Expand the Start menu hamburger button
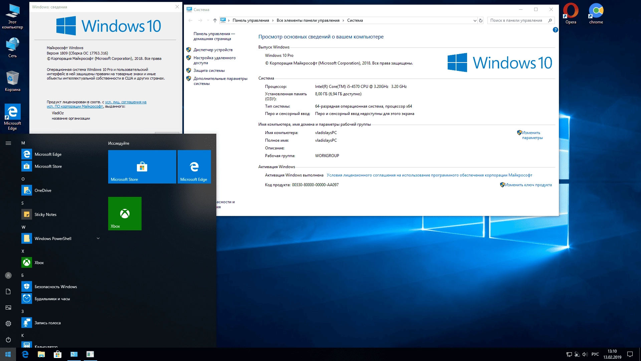 coord(8,143)
